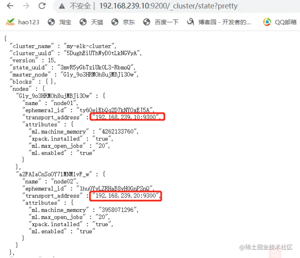Click the hao123 bookmark favicon
The height and width of the screenshot is (258, 300).
(10, 22)
